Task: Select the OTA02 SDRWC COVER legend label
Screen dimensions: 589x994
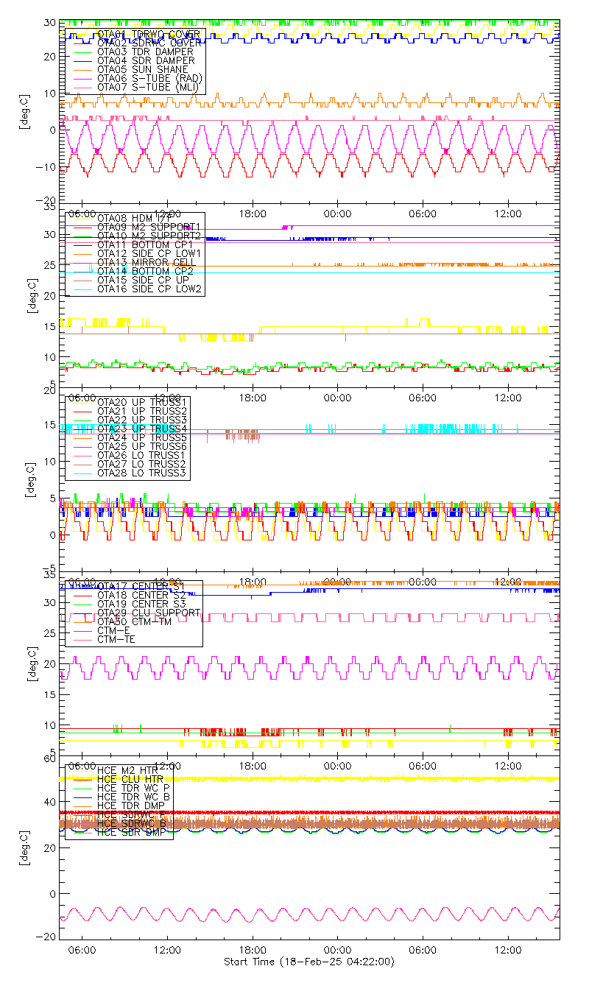Action: coord(149,43)
